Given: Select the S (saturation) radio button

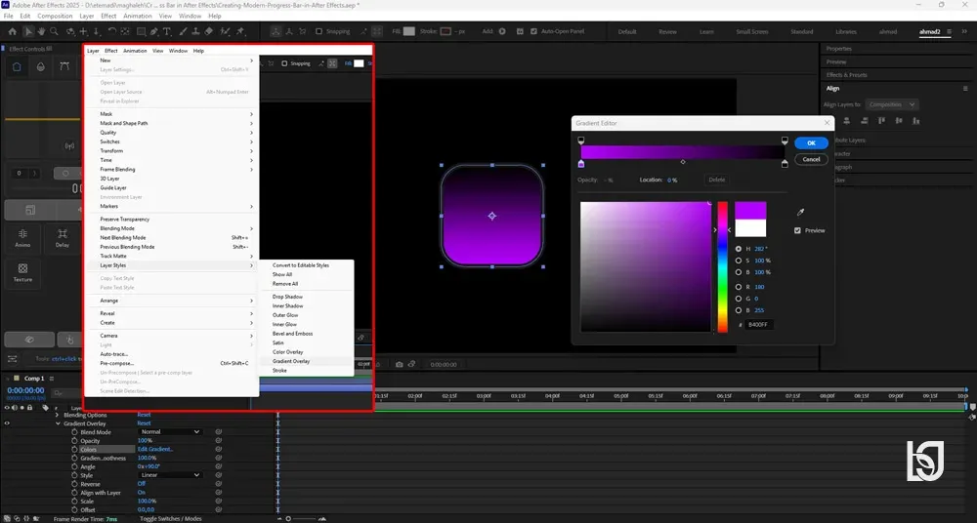Looking at the screenshot, I should pyautogui.click(x=739, y=261).
